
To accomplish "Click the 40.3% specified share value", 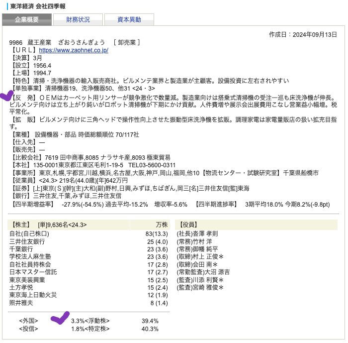I will point(150,329).
